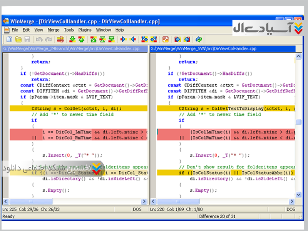308x231 pixels.
Task: Click the left pane horizontal scroll right arrow
Action: (x=144, y=201)
